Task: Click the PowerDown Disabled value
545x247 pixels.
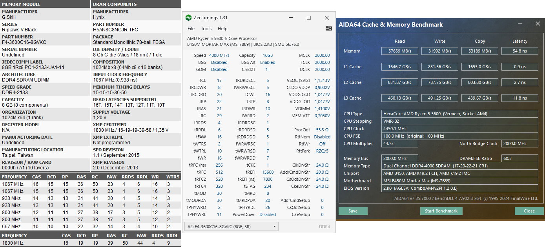Action: coord(268,214)
